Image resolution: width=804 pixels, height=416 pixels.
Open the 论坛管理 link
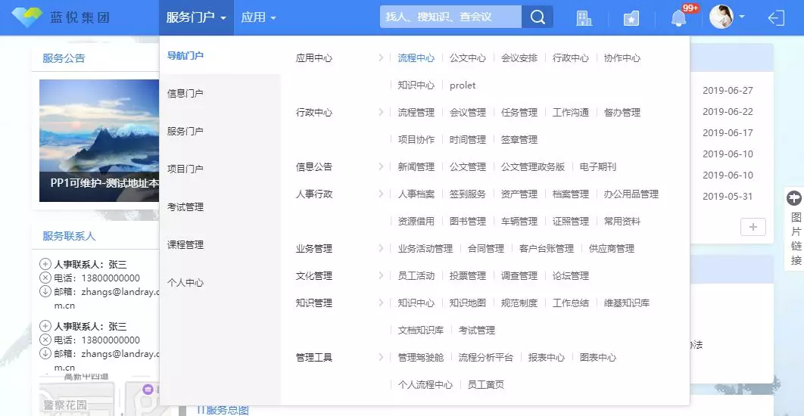[x=571, y=275]
